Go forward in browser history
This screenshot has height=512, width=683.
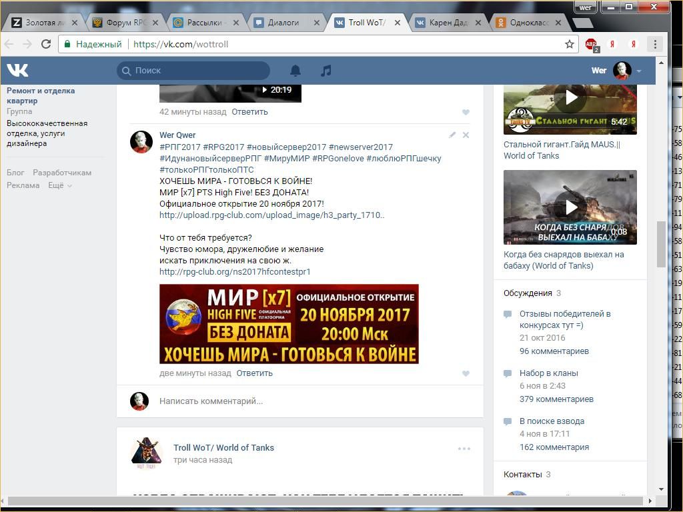click(x=27, y=44)
